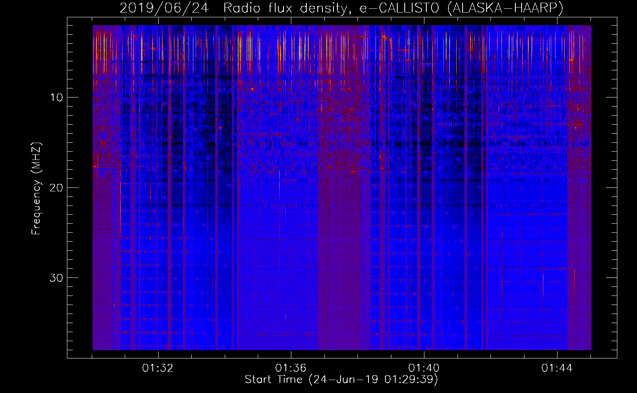
Task: Click the 30 frequency tick label
Action: tap(57, 278)
